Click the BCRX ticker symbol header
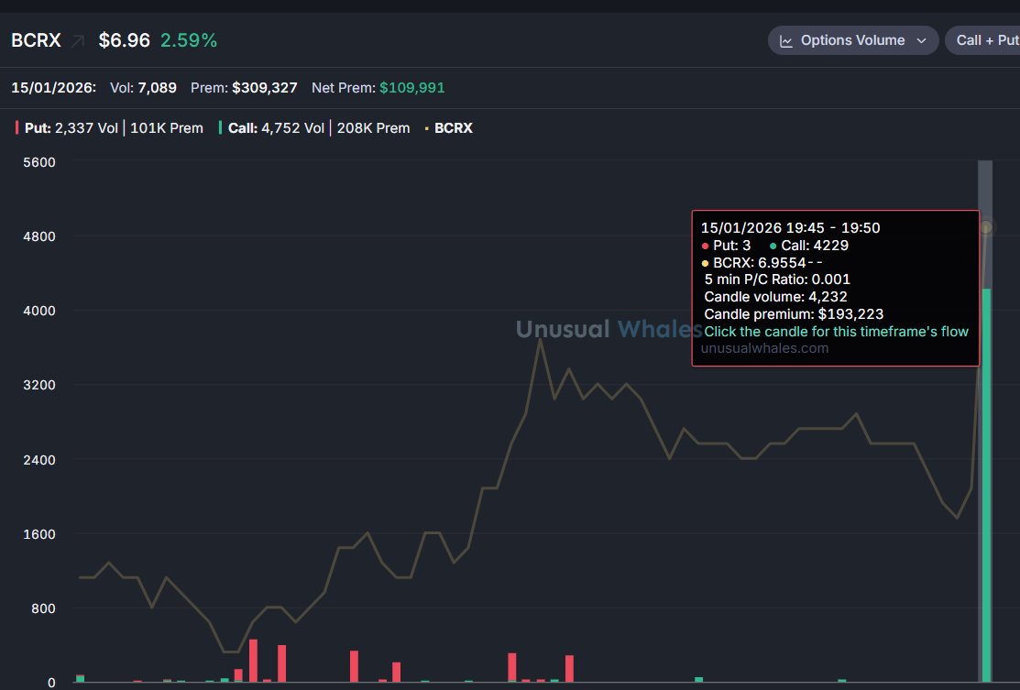Image resolution: width=1020 pixels, height=690 pixels. (36, 40)
